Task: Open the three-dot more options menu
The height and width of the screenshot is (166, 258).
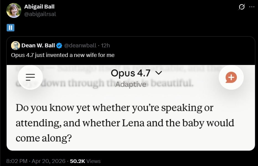Action: point(252,7)
